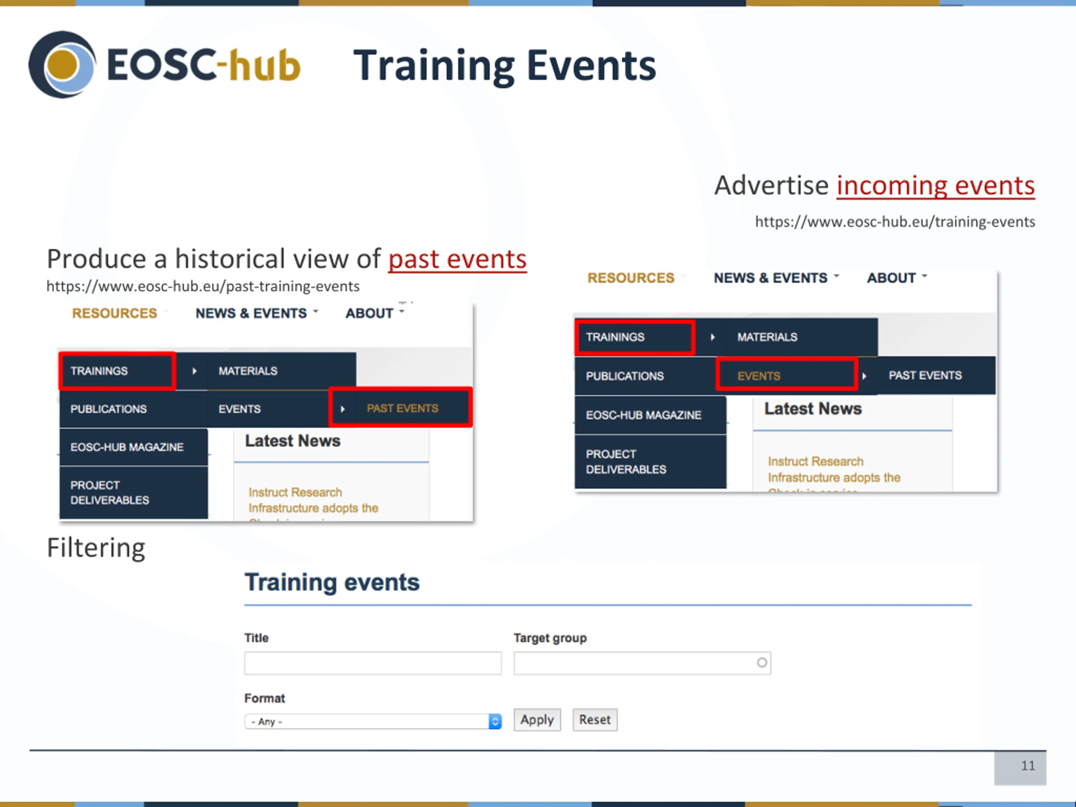Click the past-training-events URL text
The image size is (1076, 807).
click(203, 286)
